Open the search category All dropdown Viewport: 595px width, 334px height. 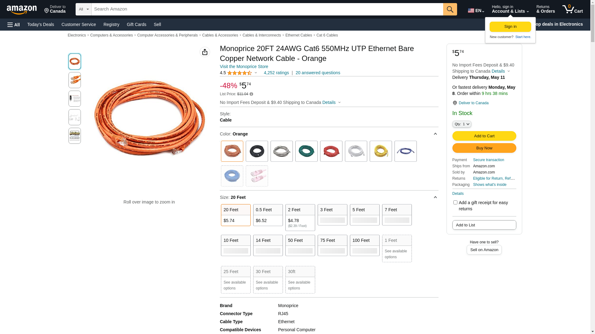coord(83,9)
